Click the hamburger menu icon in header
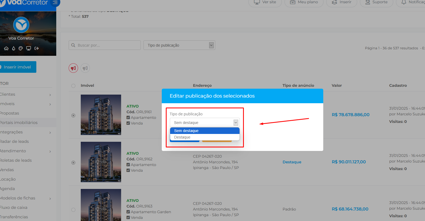Viewport: 425px width, 221px height. (x=55, y=2)
